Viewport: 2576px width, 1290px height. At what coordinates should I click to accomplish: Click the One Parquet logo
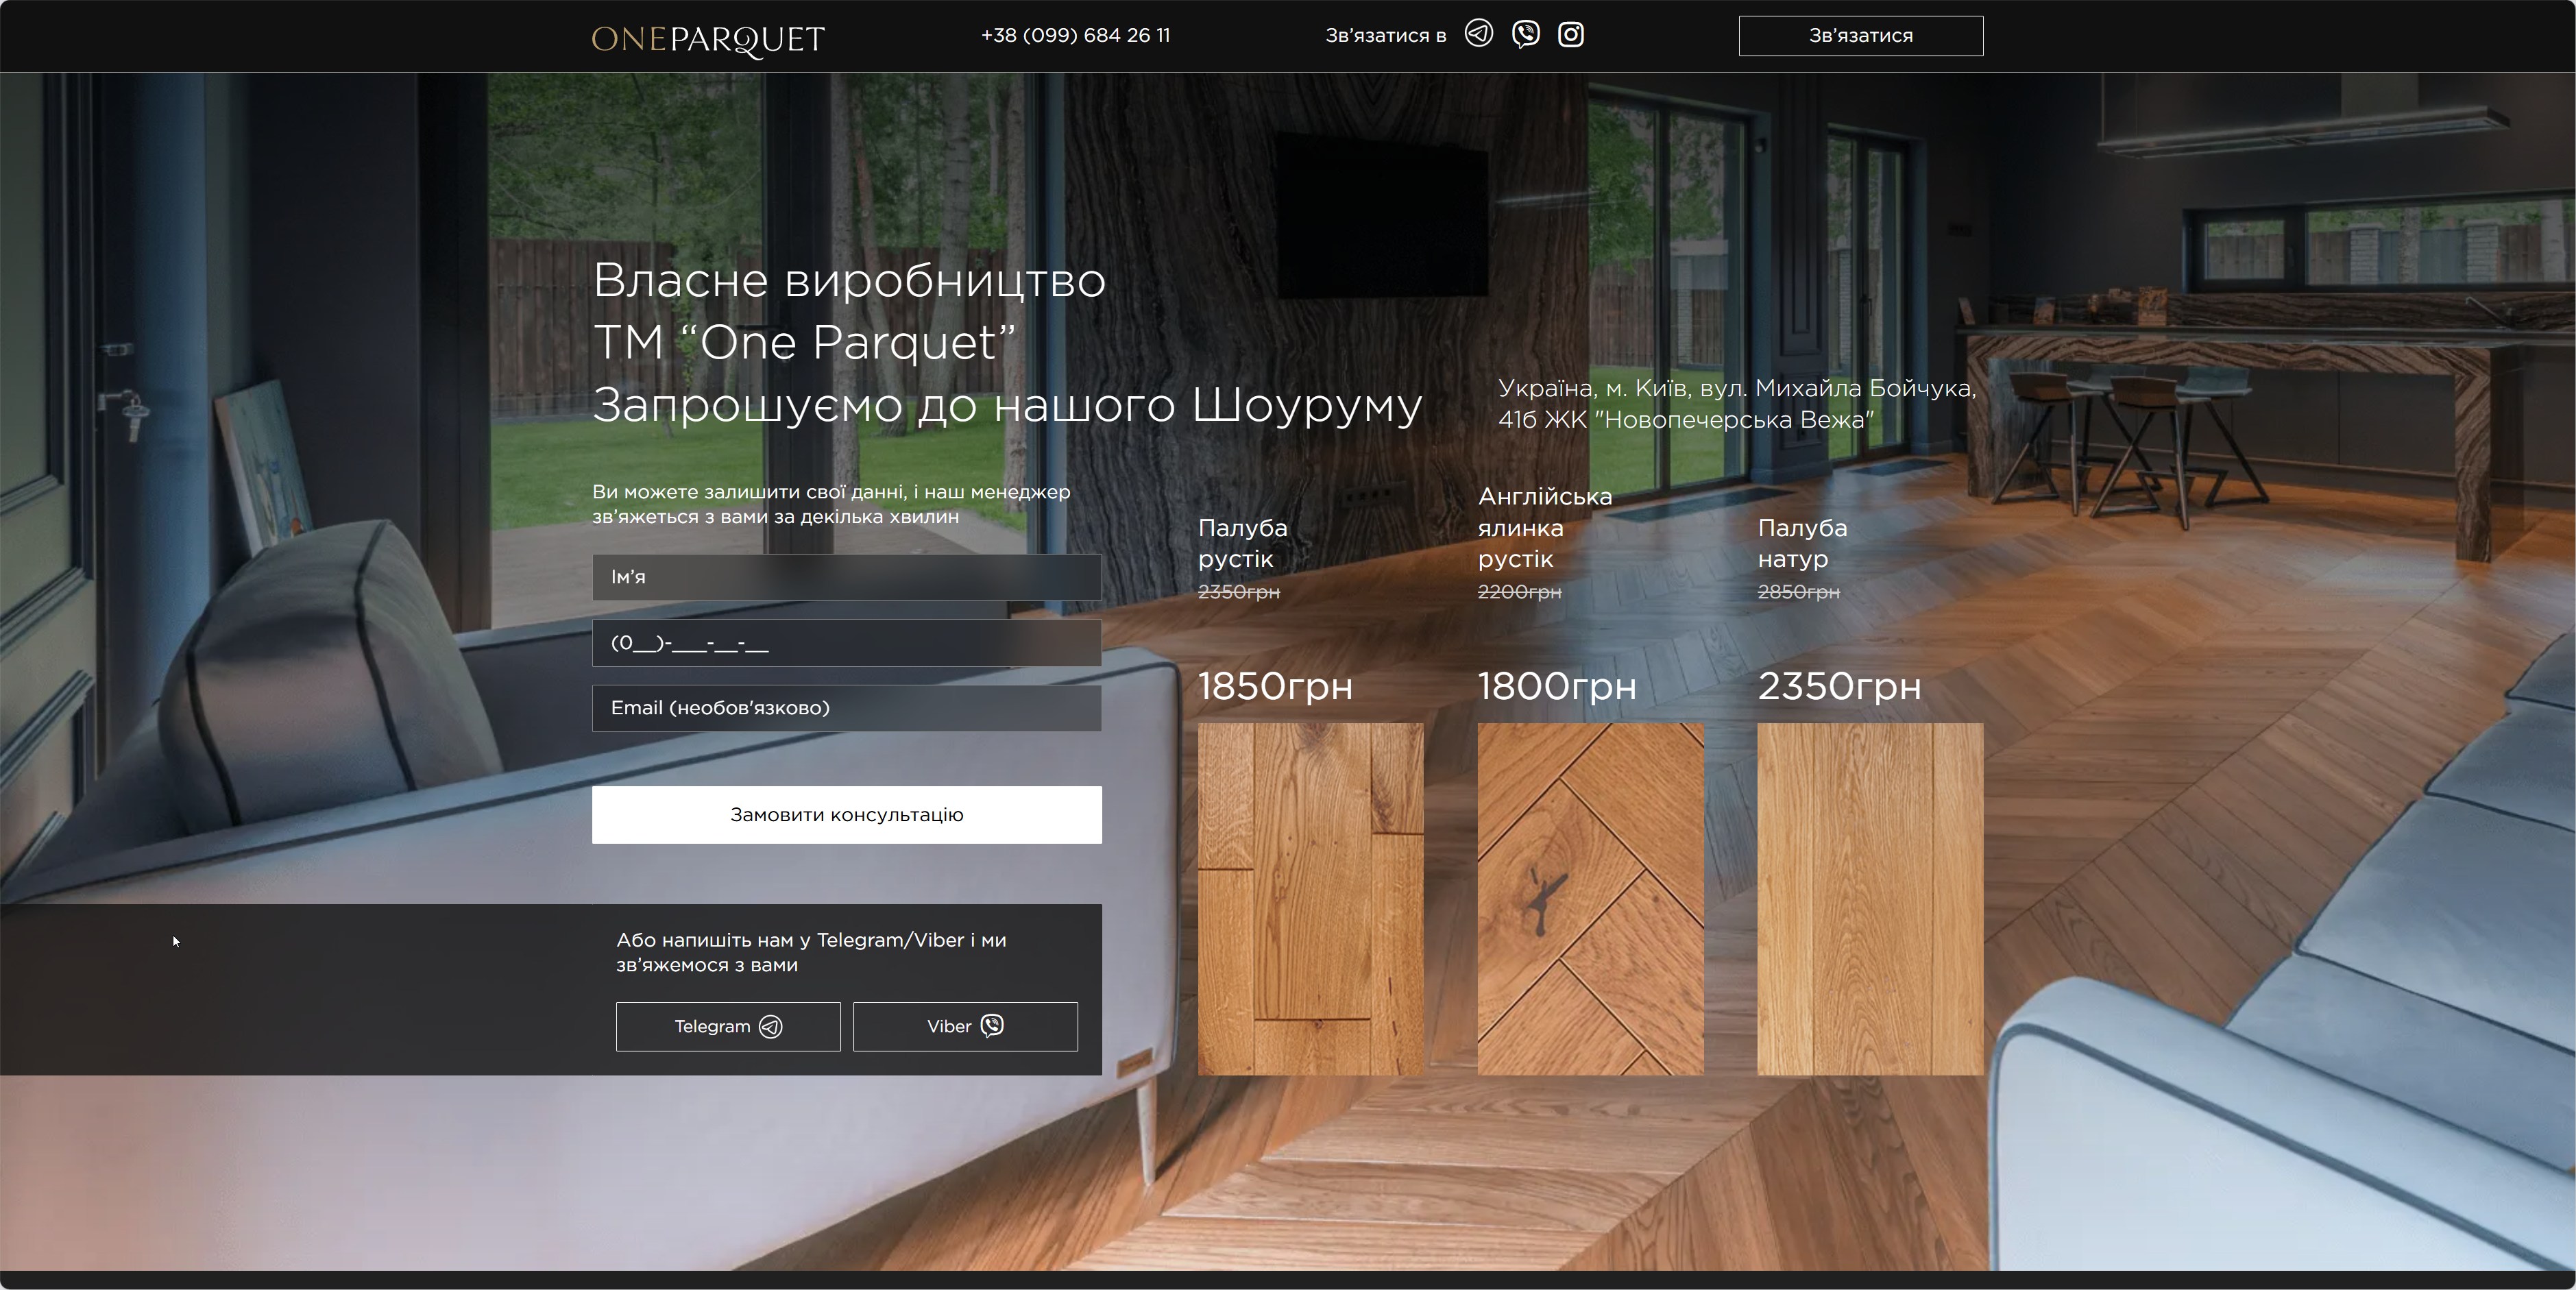708,39
